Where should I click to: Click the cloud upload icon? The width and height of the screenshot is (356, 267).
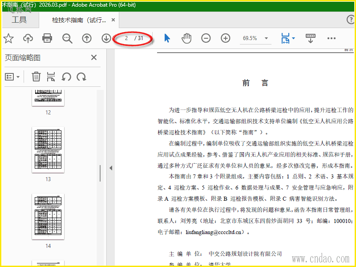pyautogui.click(x=28, y=38)
